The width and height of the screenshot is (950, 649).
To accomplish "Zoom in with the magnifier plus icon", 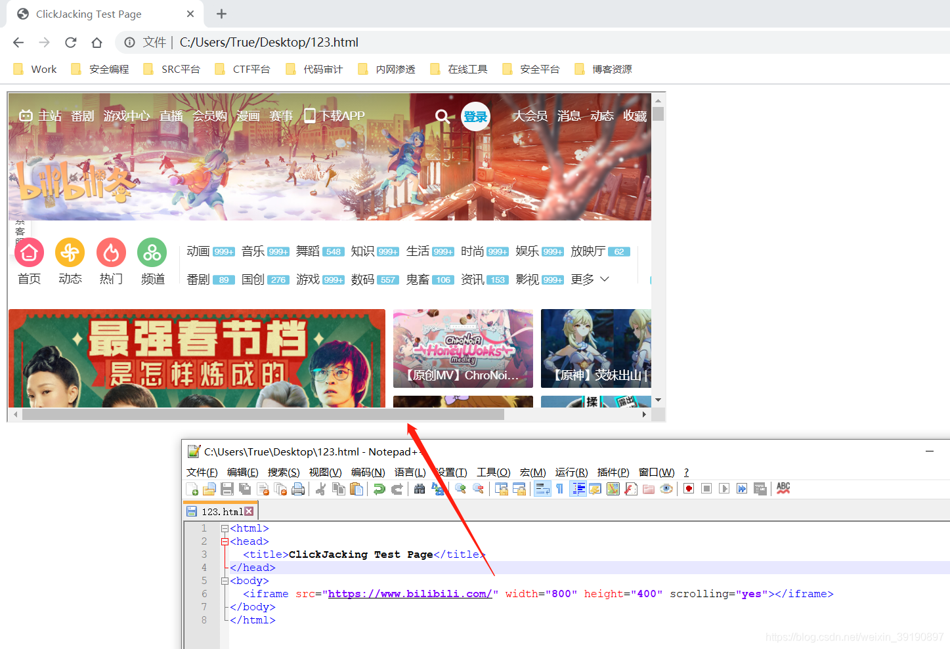I will (x=460, y=489).
